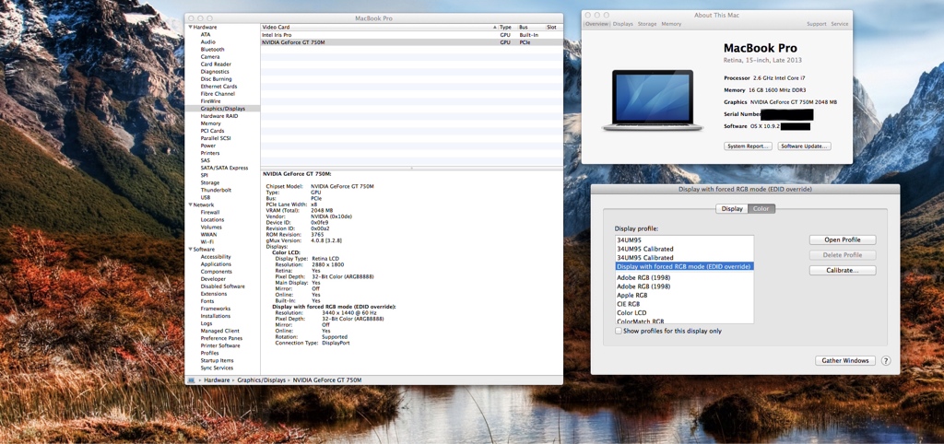Select Parallel SCSI entry
Image resolution: width=944 pixels, height=444 pixels.
(x=217, y=138)
